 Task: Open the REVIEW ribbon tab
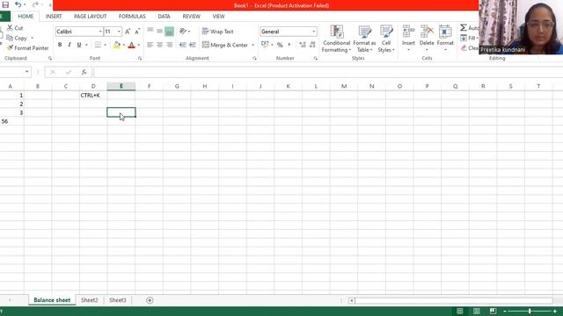[x=192, y=17]
